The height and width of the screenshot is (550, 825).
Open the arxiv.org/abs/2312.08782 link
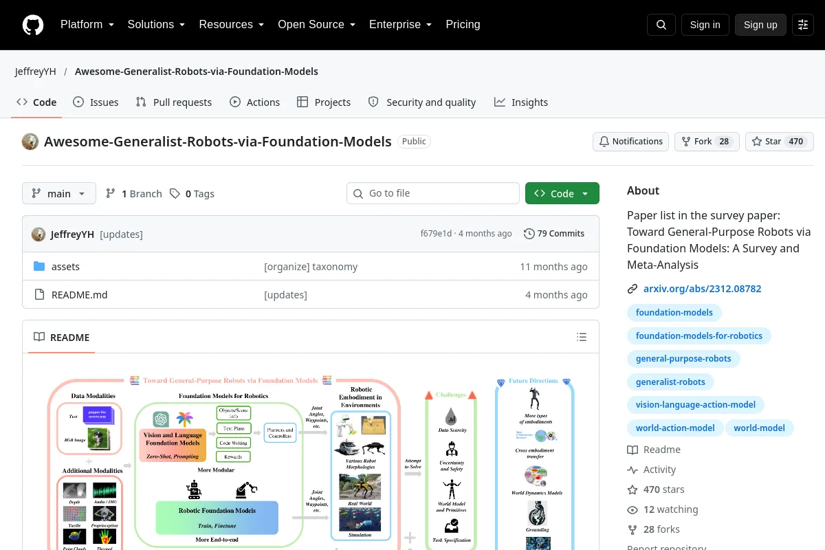click(x=703, y=289)
